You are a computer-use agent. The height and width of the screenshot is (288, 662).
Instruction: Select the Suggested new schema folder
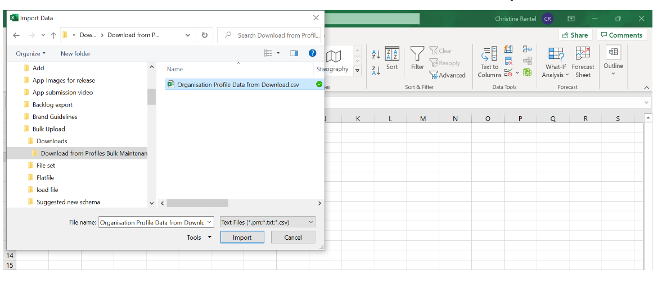68,202
